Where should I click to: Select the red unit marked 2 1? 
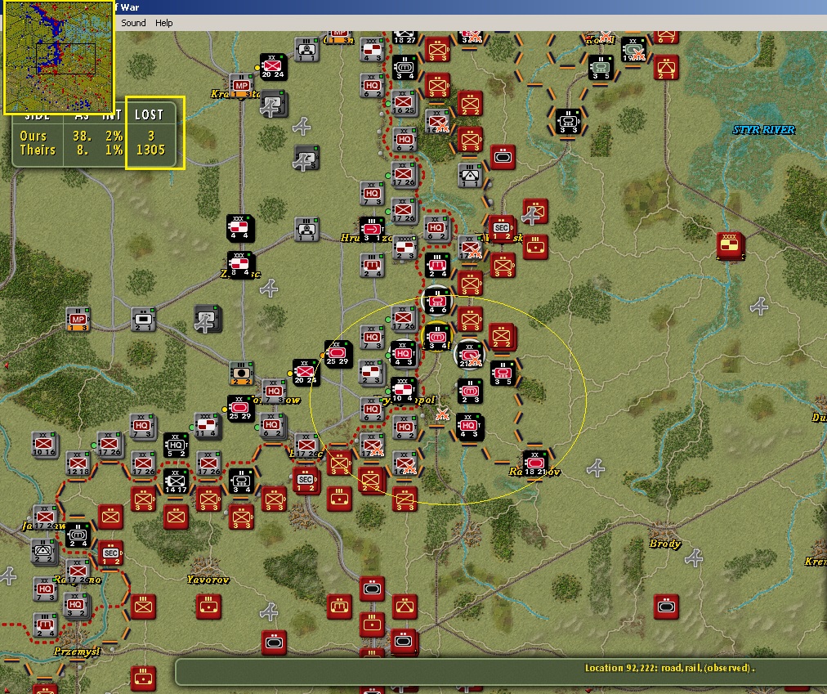(x=666, y=68)
